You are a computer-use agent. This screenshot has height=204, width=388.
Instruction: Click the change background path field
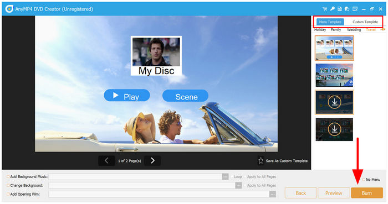[142, 185]
